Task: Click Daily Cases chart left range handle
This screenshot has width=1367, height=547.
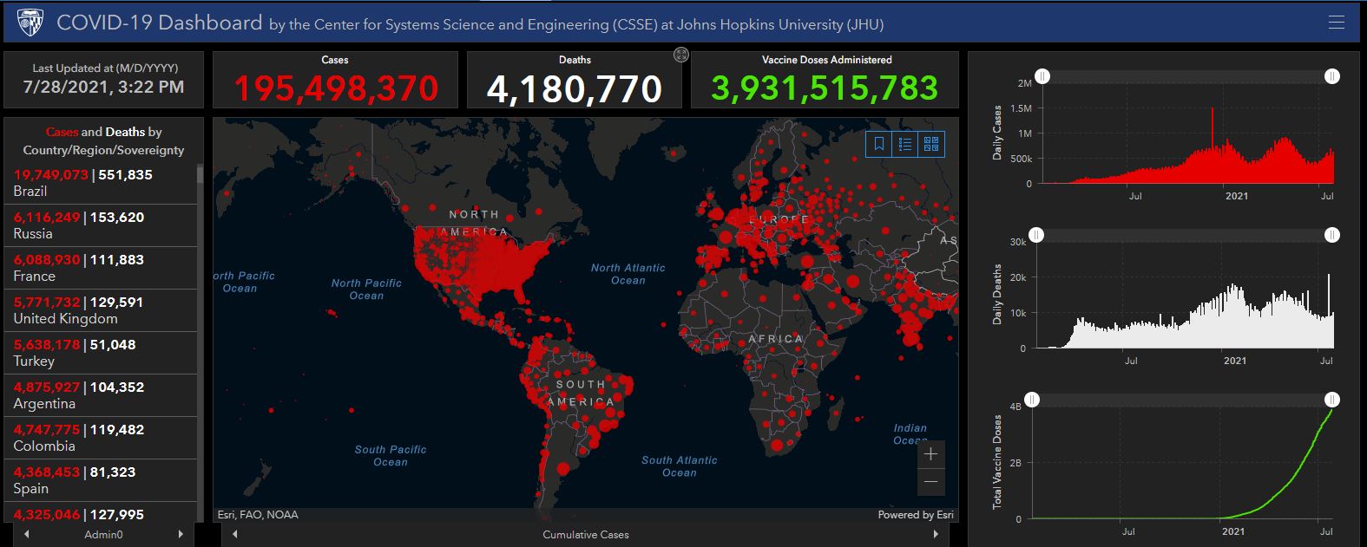Action: [1042, 77]
